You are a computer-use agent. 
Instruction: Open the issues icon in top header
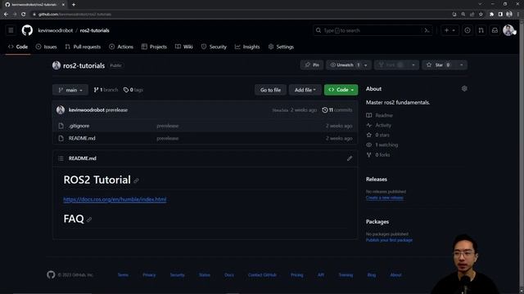pyautogui.click(x=468, y=30)
